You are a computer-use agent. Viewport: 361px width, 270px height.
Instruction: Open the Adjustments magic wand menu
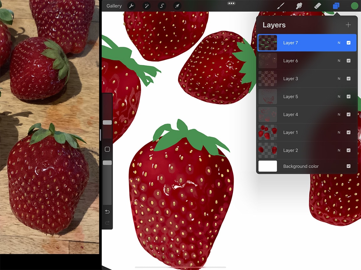click(146, 6)
